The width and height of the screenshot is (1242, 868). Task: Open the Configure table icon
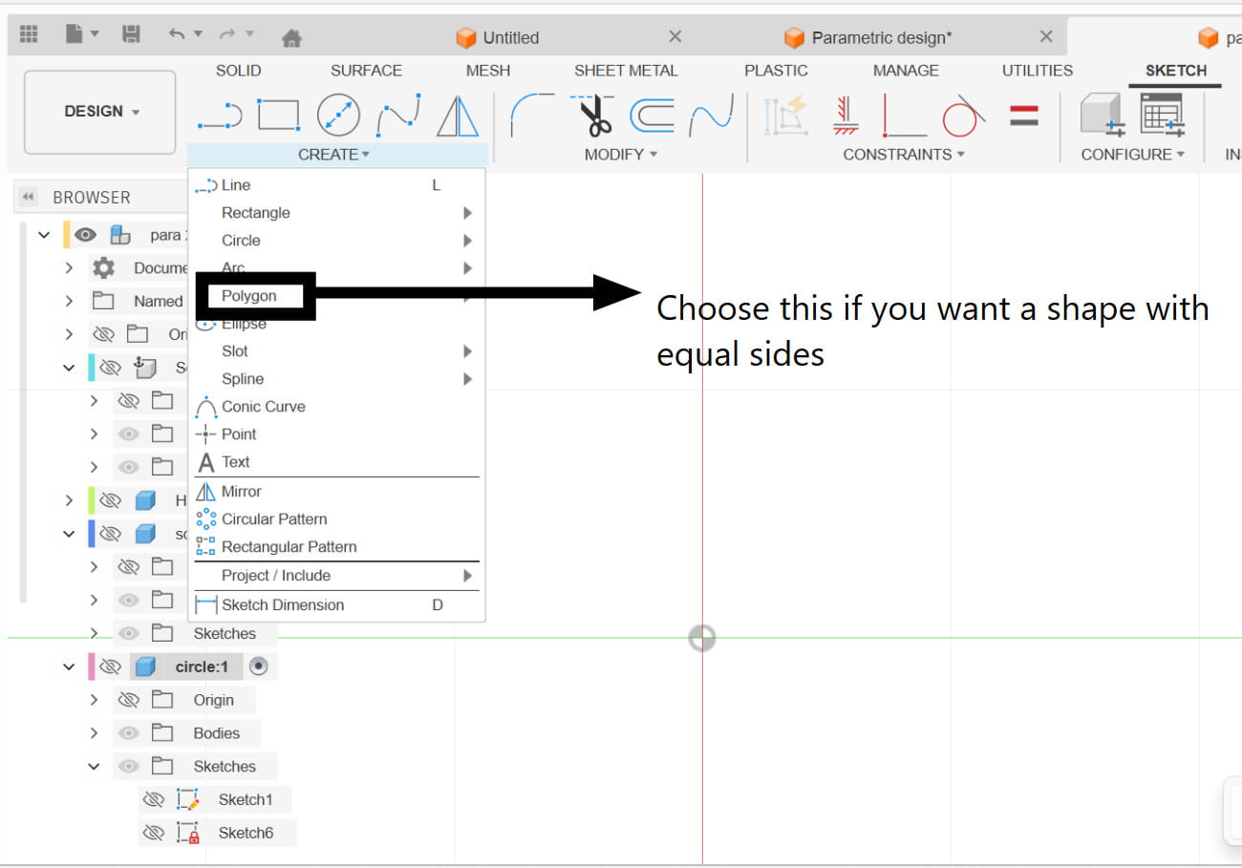pos(1162,115)
